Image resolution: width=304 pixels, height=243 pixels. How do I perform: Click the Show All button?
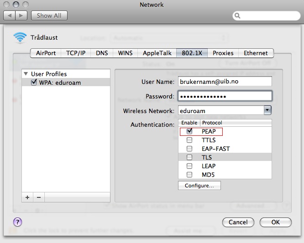click(49, 16)
